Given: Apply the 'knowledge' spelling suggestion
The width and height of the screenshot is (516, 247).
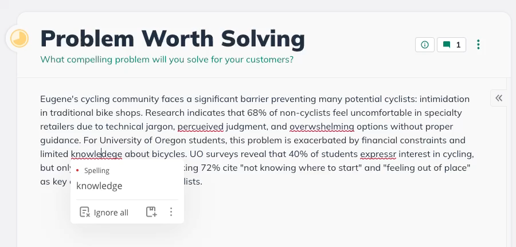Looking at the screenshot, I should point(99,186).
